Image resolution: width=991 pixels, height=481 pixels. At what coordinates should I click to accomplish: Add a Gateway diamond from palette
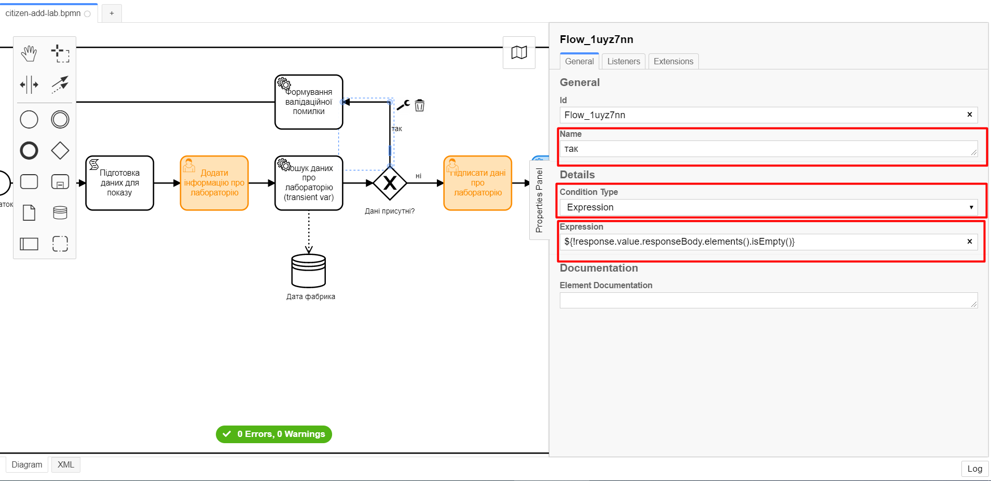[x=60, y=151]
